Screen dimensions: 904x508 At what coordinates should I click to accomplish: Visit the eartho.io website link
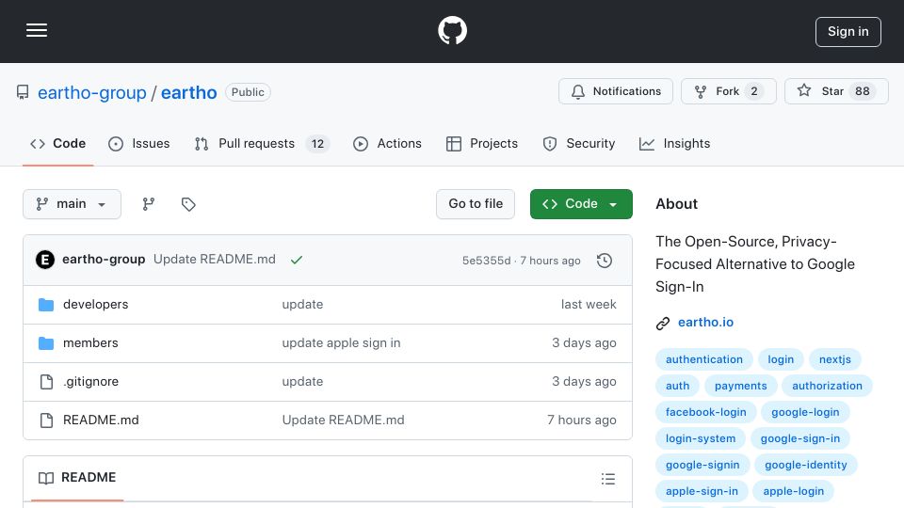705,322
